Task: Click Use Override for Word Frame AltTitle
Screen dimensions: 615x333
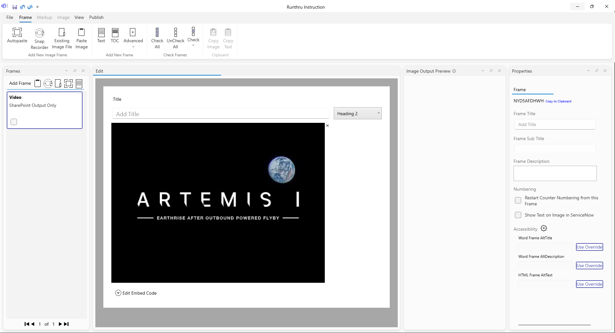Action: coord(589,247)
